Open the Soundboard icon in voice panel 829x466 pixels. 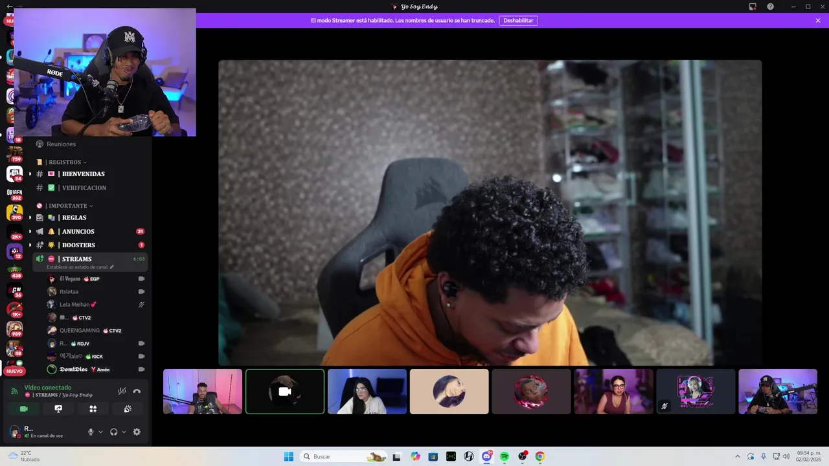tap(128, 408)
